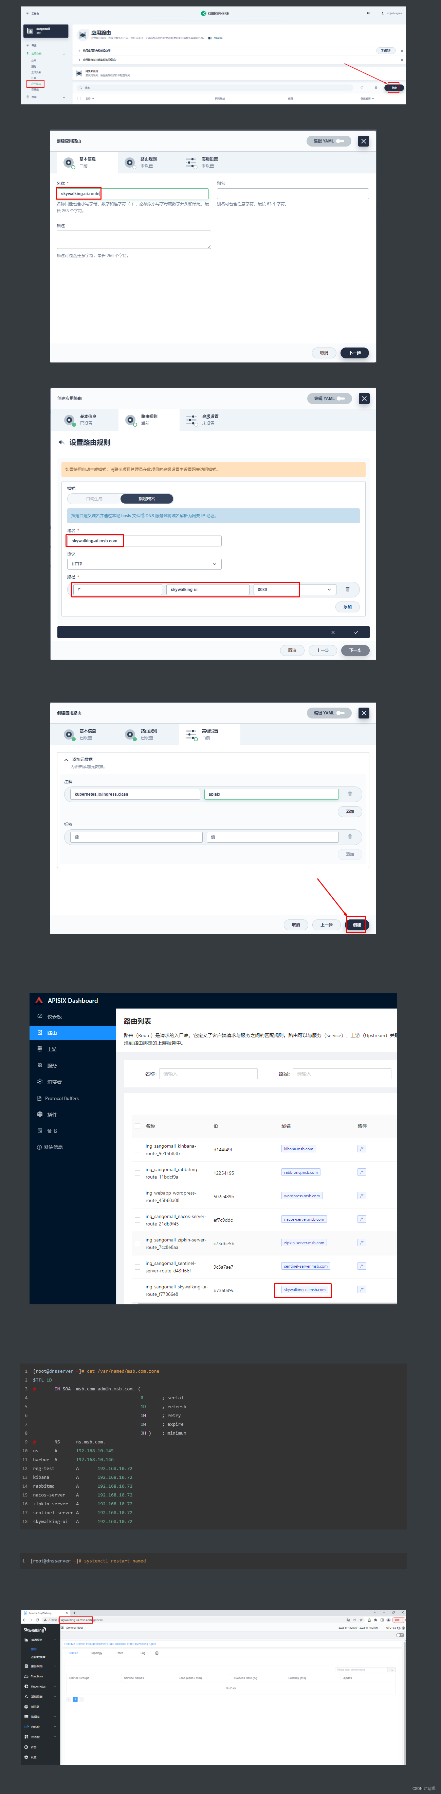The height and width of the screenshot is (1794, 441).
Task: Select 指定域名 mode option
Action: 147,498
